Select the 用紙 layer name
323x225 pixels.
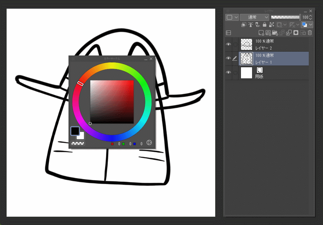click(x=259, y=76)
